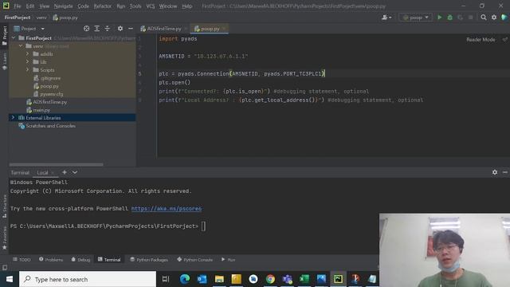
Task: Open the aka.ms/pscore6 link
Action: pyautogui.click(x=167, y=209)
